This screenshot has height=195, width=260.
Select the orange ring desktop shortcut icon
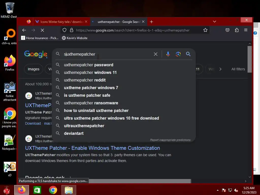tap(10, 34)
